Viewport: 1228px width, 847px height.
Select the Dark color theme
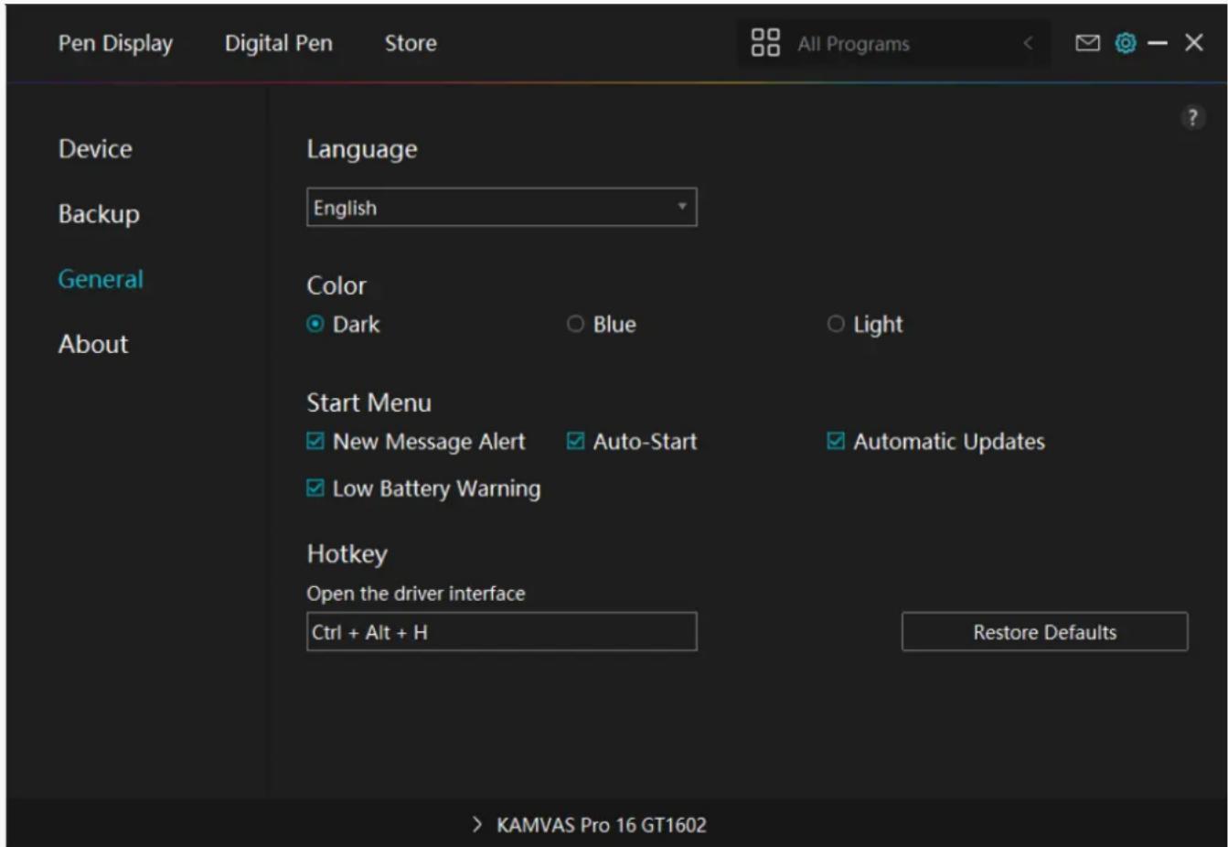coord(315,324)
